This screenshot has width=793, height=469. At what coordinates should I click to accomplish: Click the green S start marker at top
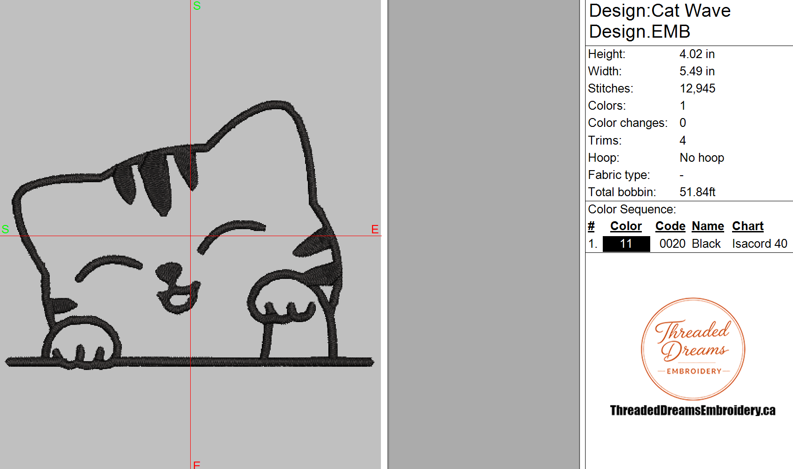tap(197, 6)
